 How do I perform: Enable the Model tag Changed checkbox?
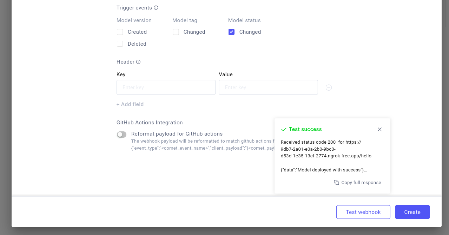(x=176, y=32)
